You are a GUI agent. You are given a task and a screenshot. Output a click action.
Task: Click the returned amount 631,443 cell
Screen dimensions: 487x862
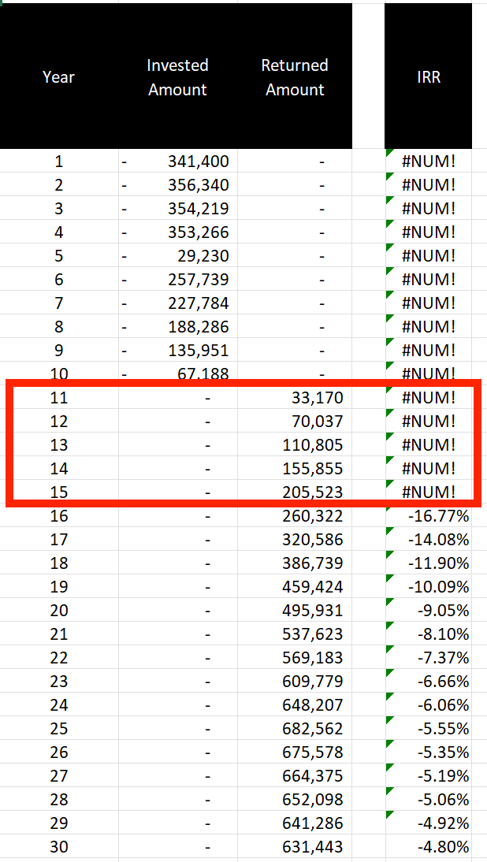[x=295, y=846]
